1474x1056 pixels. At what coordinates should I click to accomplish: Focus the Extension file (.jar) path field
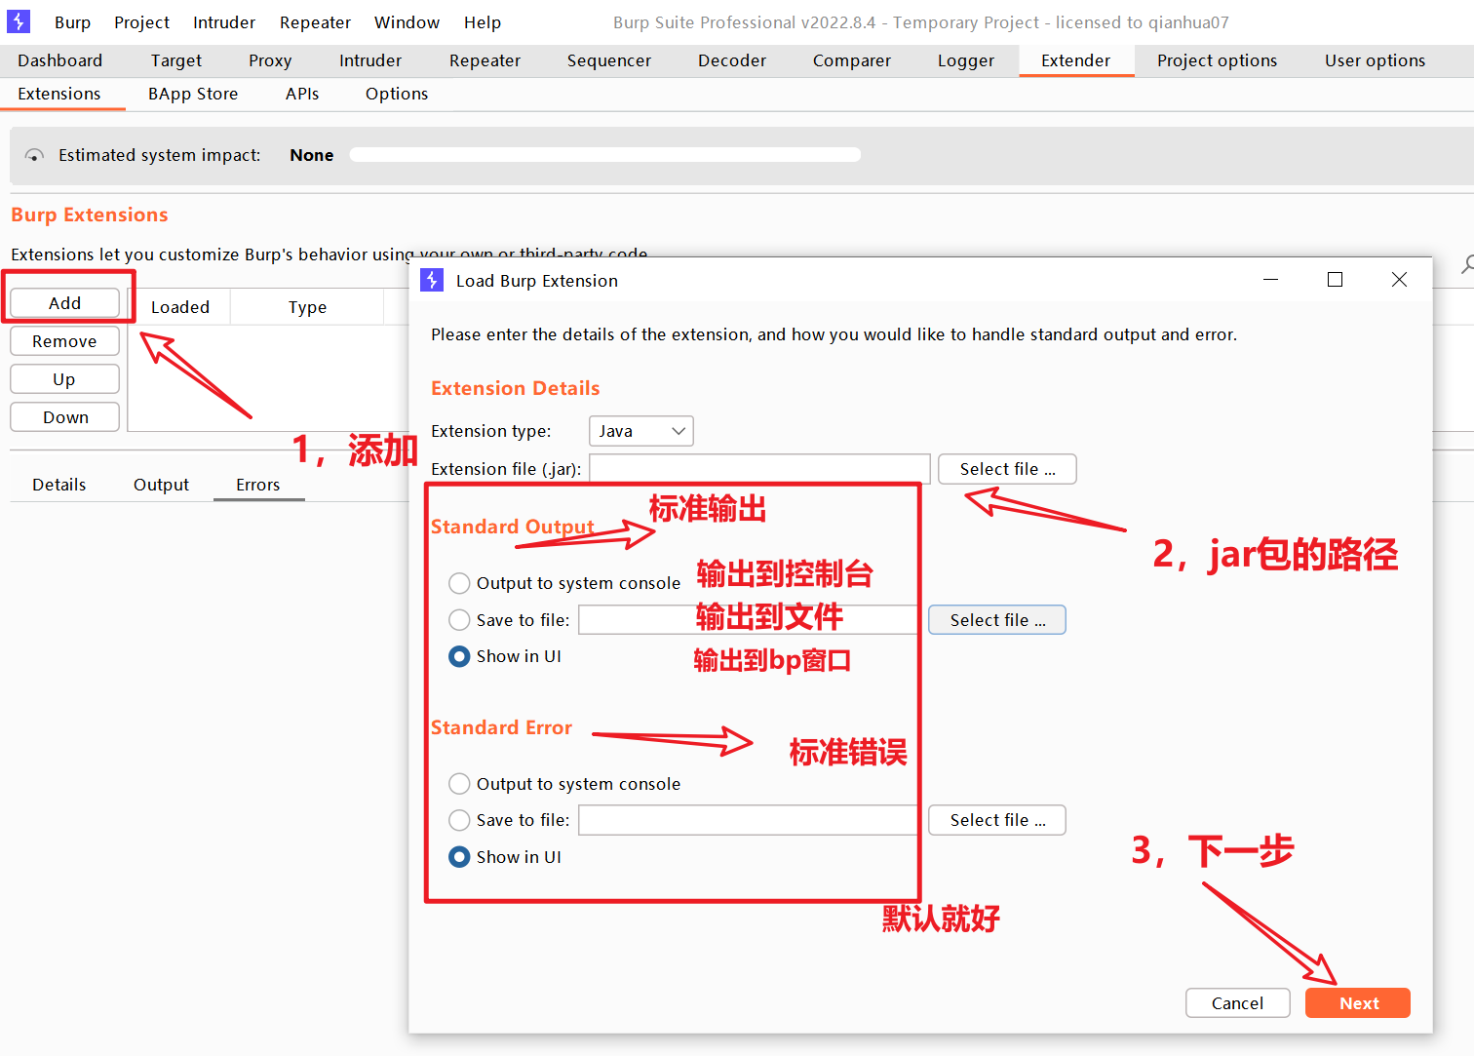[759, 469]
